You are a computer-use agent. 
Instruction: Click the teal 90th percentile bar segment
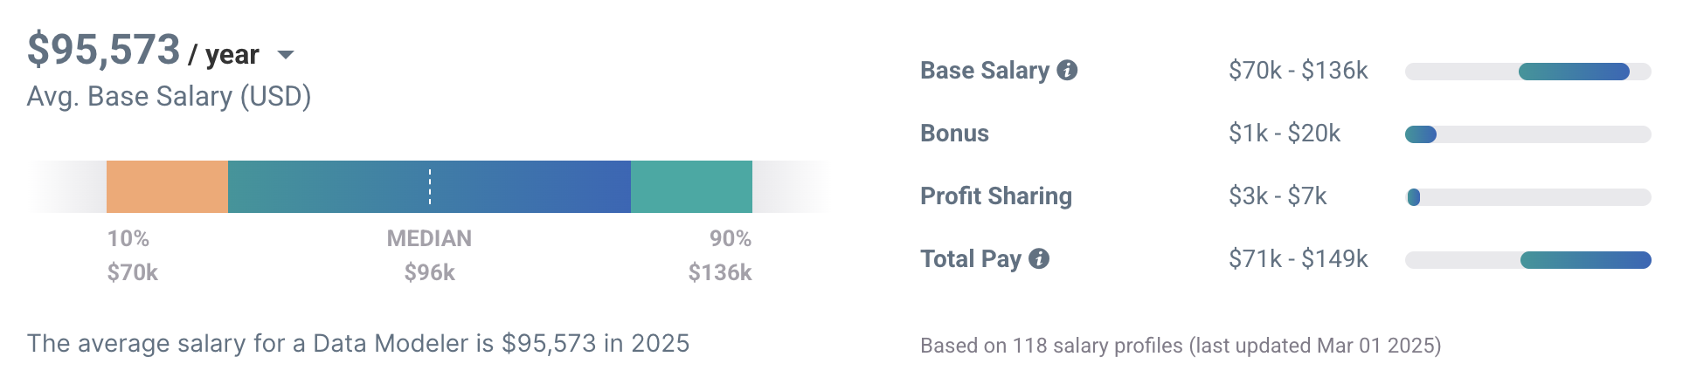(691, 187)
